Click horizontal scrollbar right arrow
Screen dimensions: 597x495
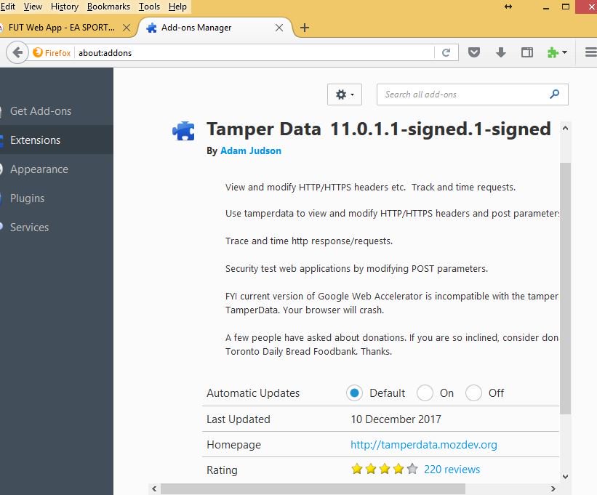click(x=553, y=489)
